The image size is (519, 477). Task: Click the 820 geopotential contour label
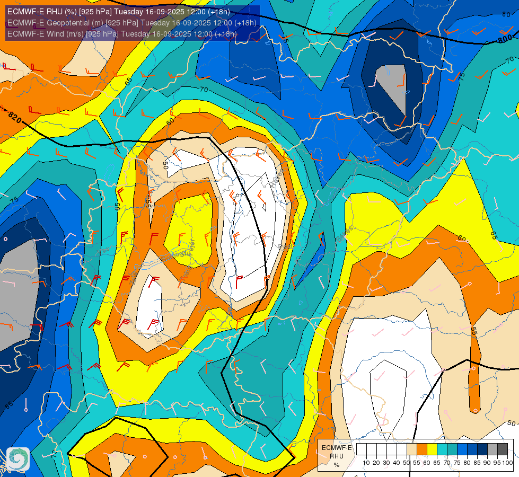(x=14, y=117)
